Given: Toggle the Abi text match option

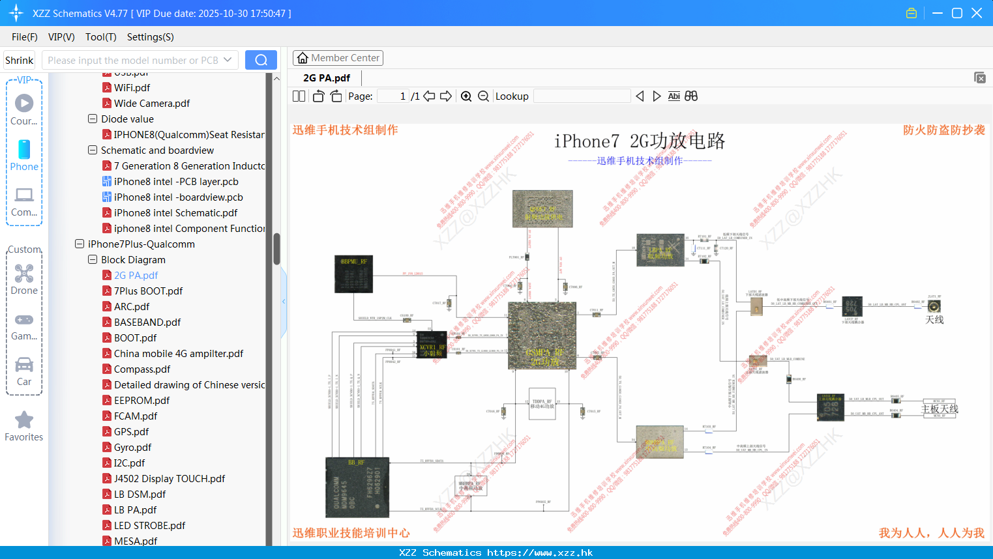Looking at the screenshot, I should pyautogui.click(x=674, y=96).
